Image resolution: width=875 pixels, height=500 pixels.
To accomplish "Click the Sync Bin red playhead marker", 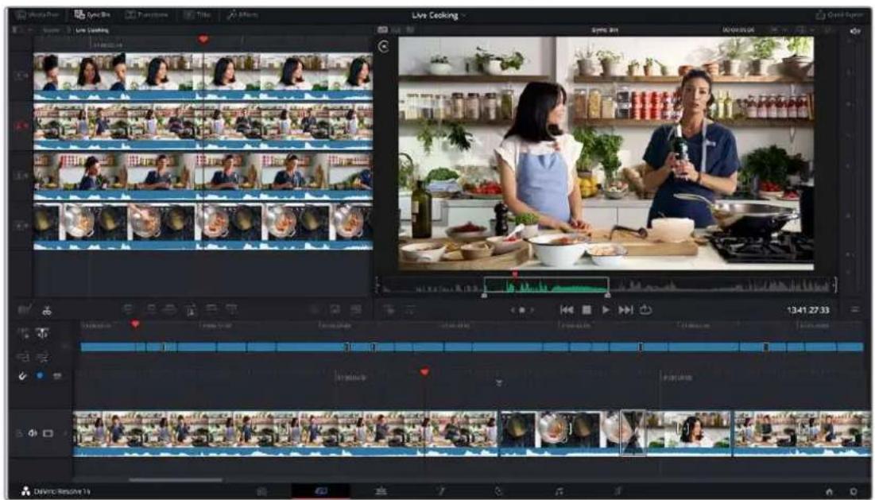I will [203, 39].
